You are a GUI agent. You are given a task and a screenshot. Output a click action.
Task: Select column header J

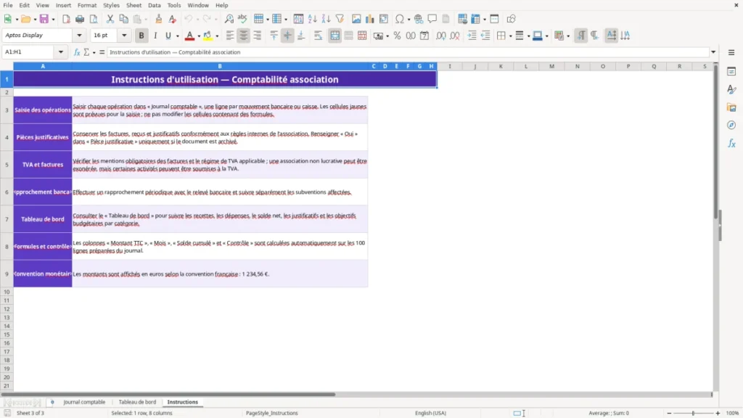pyautogui.click(x=475, y=66)
